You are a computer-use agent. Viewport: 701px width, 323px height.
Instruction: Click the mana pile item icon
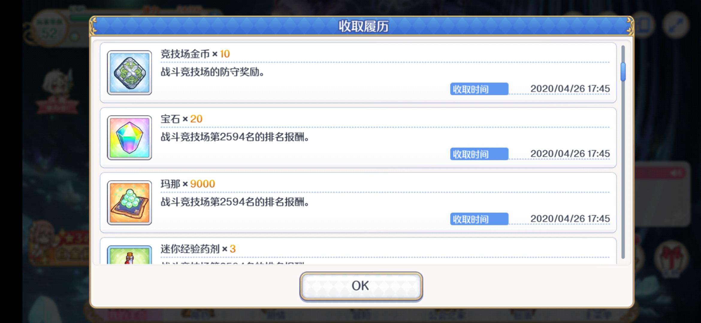[x=129, y=203]
